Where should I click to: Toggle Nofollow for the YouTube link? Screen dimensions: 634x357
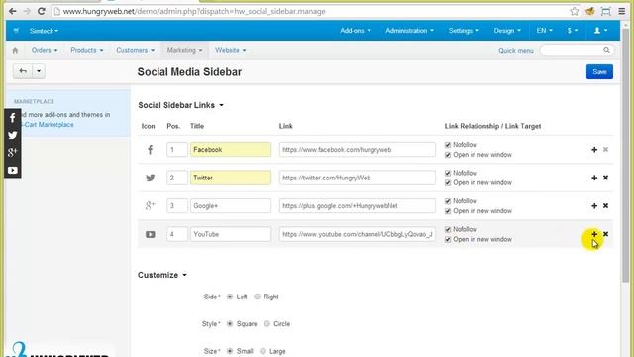tap(448, 229)
